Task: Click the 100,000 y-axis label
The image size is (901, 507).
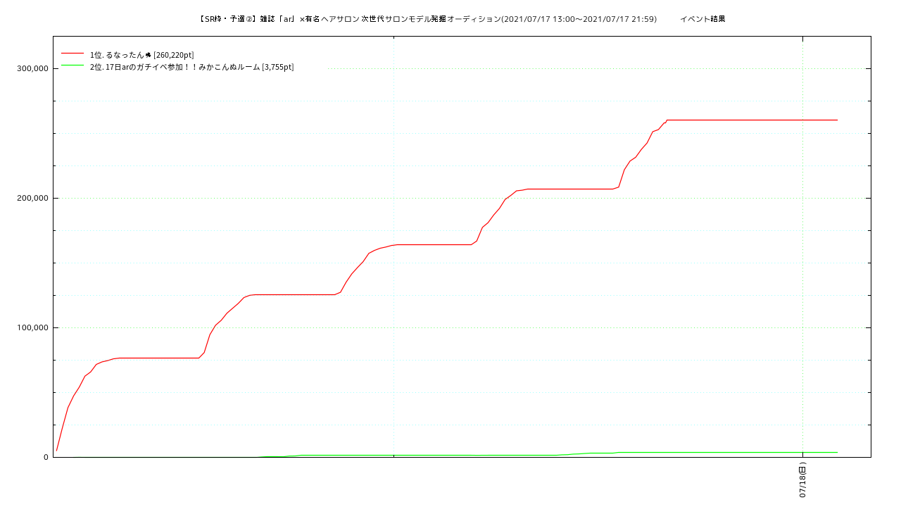Action: click(x=32, y=327)
